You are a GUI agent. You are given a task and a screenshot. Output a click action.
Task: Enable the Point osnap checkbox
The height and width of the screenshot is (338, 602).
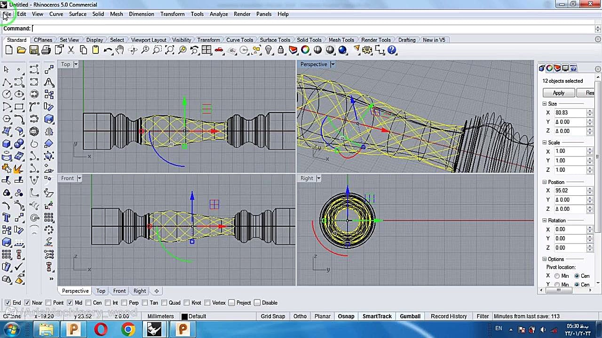[48, 303]
